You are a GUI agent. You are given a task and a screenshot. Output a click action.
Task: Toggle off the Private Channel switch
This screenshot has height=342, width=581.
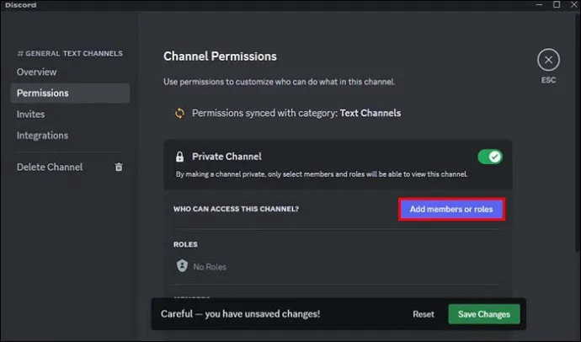coord(490,157)
